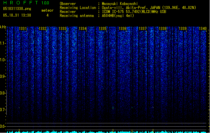210x133 pixels.
Task: Click the 0.7 kHz axis label
Action: tap(3, 110)
